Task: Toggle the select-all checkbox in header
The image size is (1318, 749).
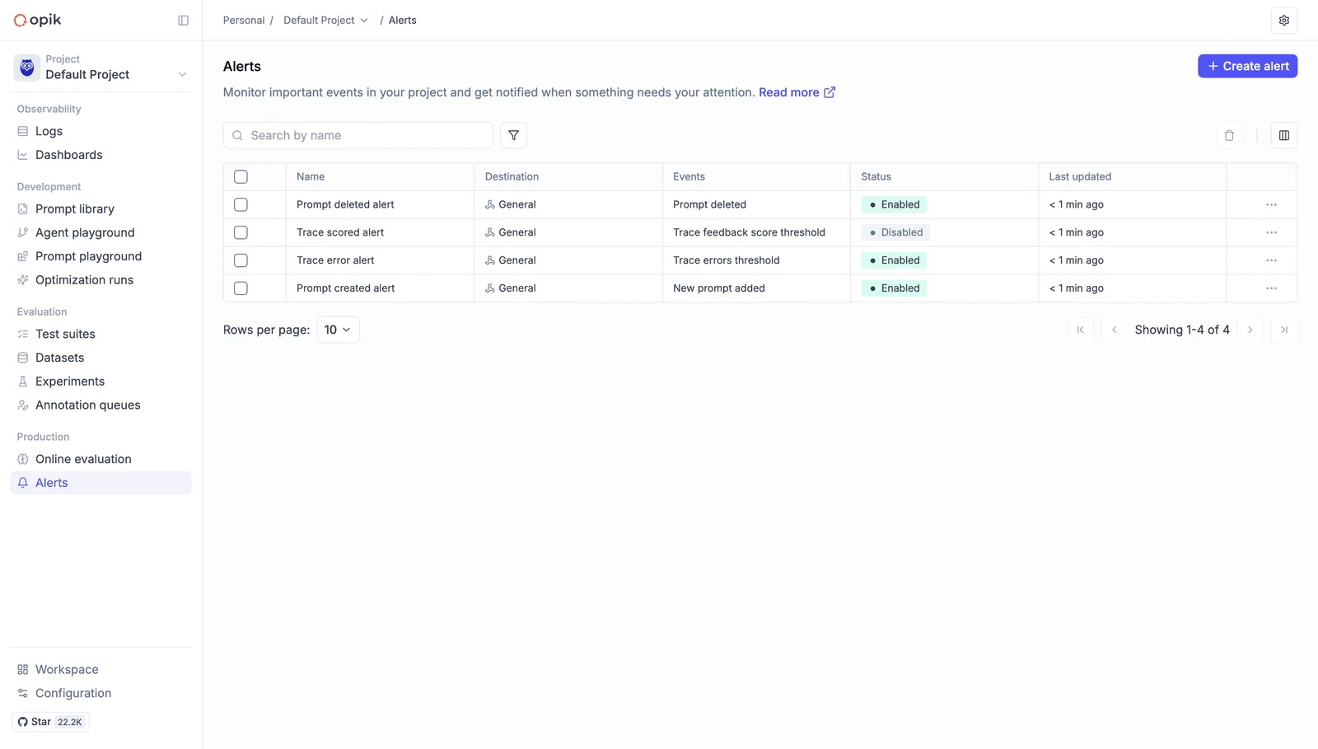Action: (x=241, y=176)
